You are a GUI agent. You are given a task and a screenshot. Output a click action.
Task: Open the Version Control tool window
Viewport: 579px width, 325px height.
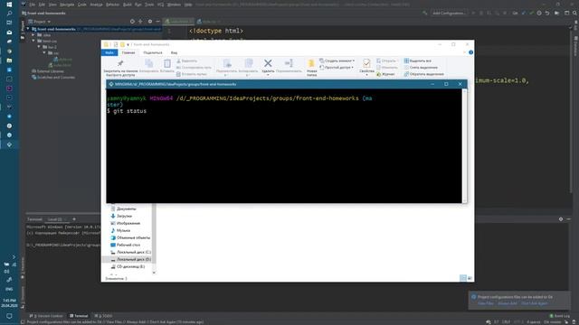click(x=46, y=316)
